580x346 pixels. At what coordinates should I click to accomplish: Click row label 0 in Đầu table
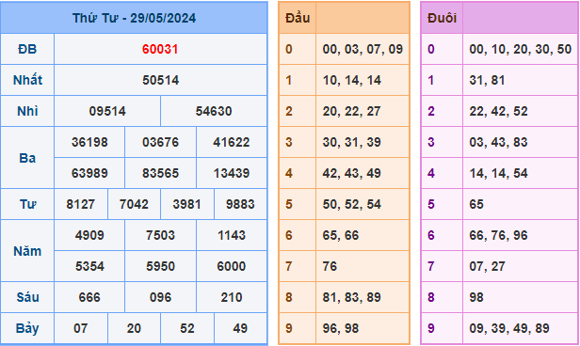[289, 49]
